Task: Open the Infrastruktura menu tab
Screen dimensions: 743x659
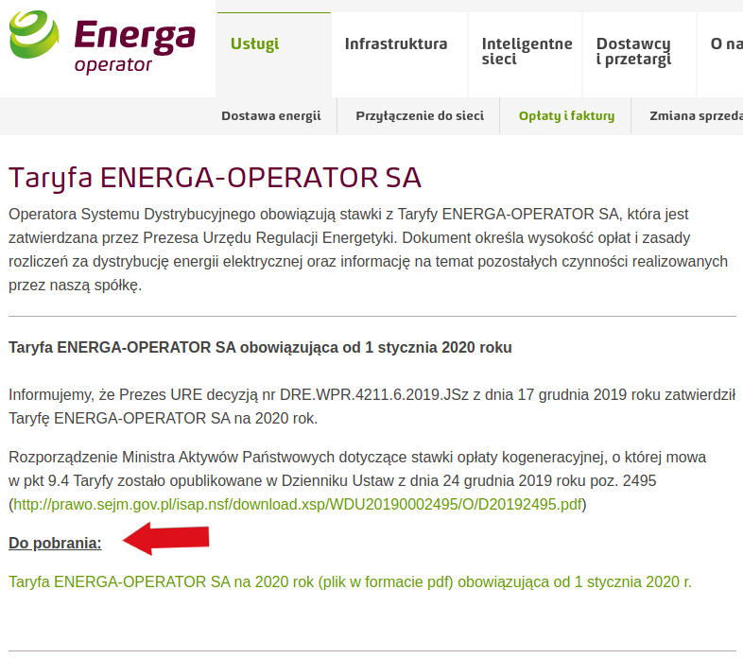Action: (396, 44)
